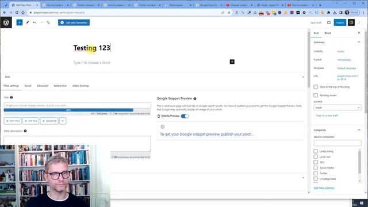Open the block inserter plus button
The image size is (368, 207).
point(20,22)
